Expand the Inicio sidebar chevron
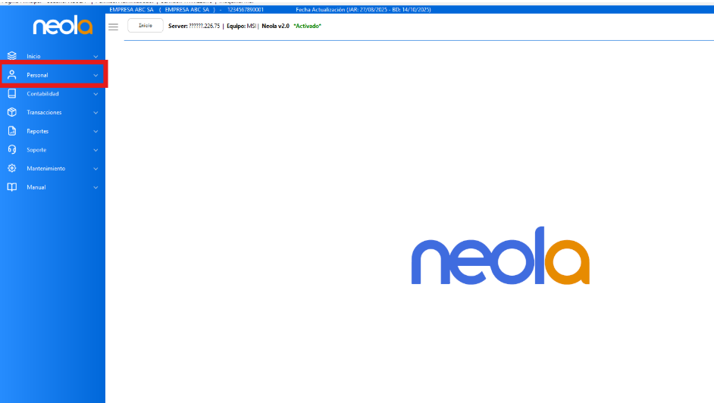Viewport: 714px width, 403px height. pyautogui.click(x=96, y=57)
